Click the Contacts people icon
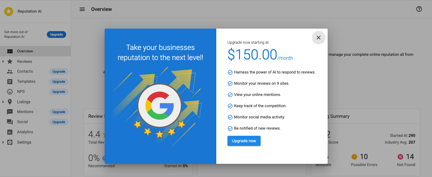Image resolution: width=432 pixels, height=177 pixels. click(10, 72)
